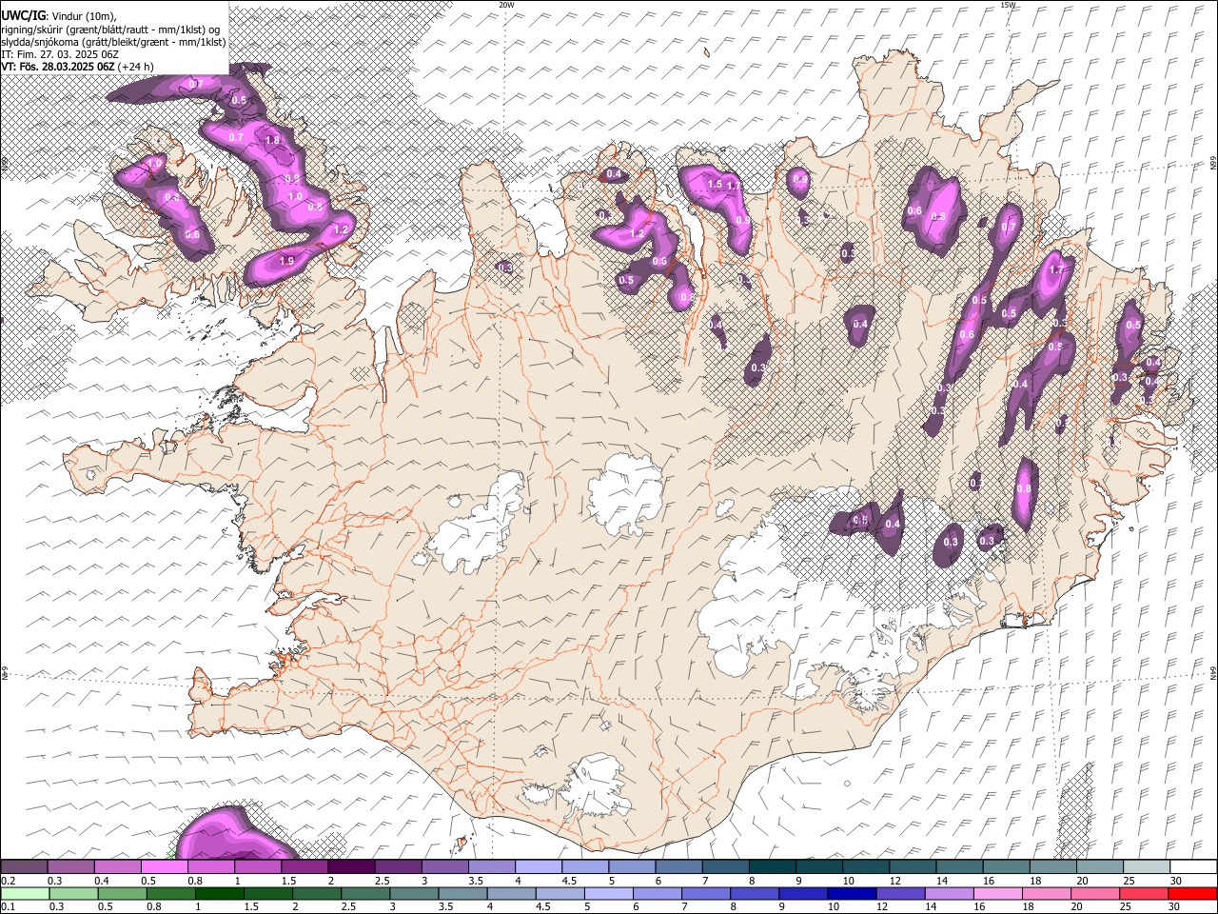Click the '15W' longitude label
Image resolution: width=1218 pixels, height=914 pixels.
pos(1007,5)
